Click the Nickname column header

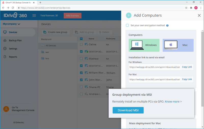coord(111,39)
